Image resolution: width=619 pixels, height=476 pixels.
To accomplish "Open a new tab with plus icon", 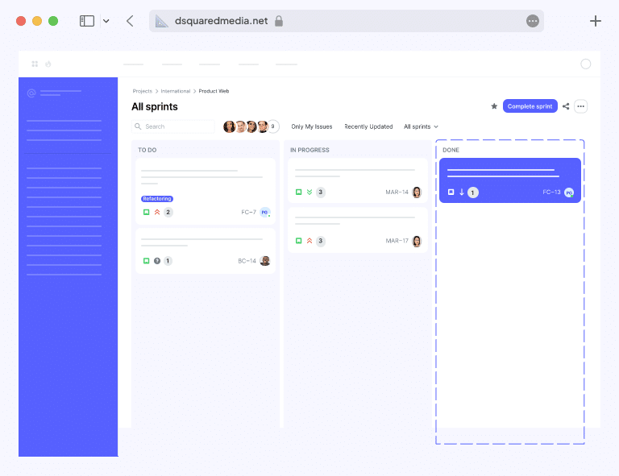I will click(596, 21).
